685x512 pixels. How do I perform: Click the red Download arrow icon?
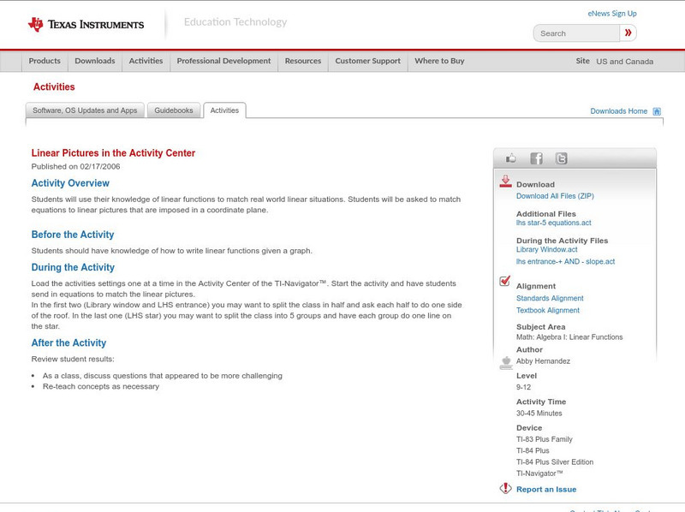click(x=505, y=182)
